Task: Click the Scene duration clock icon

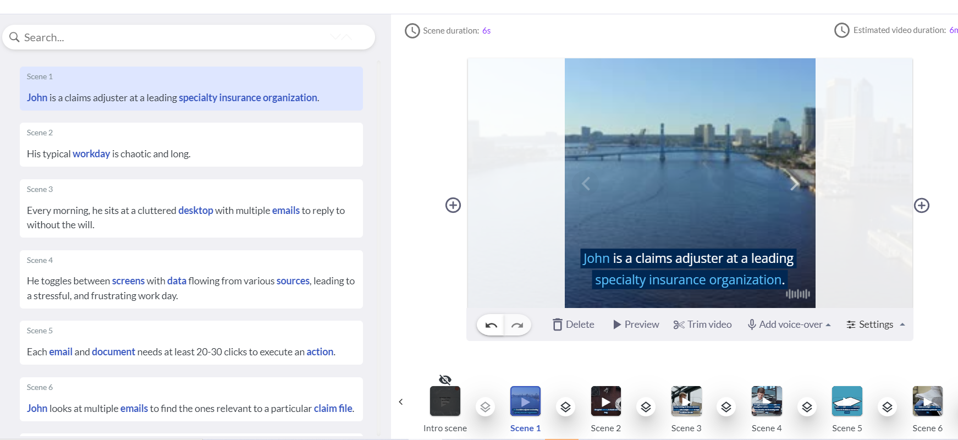Action: pyautogui.click(x=412, y=31)
